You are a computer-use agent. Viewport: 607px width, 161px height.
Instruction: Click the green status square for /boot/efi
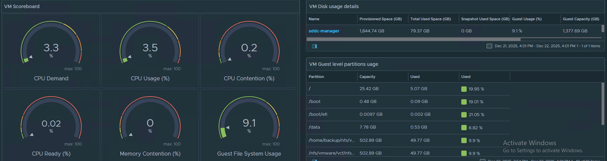coord(464,115)
